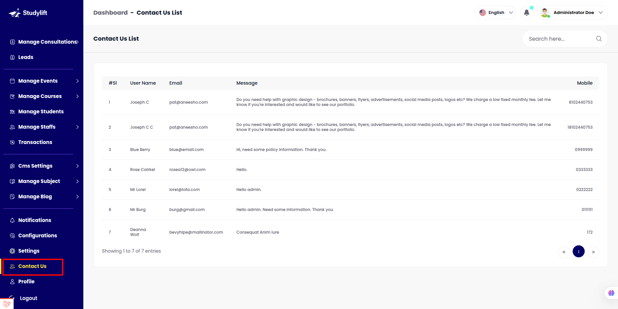Click the Settings gear icon
Image resolution: width=618 pixels, height=309 pixels.
pos(12,251)
